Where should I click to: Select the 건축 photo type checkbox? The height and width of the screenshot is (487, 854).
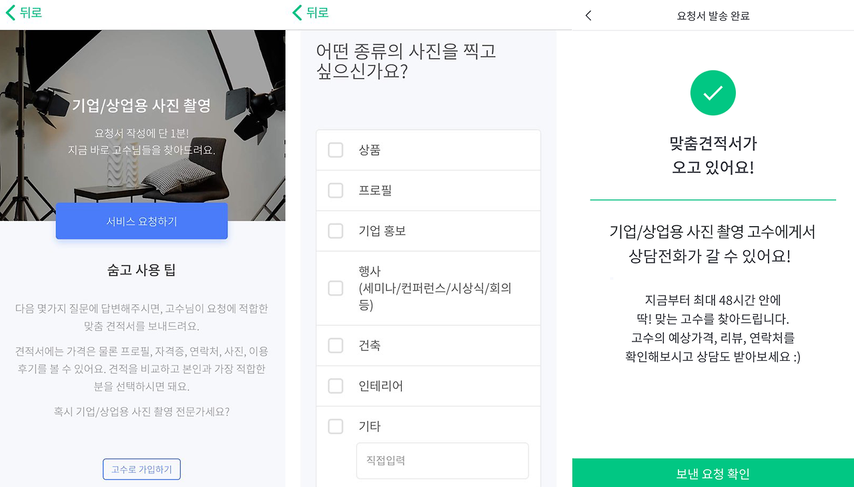(x=336, y=345)
